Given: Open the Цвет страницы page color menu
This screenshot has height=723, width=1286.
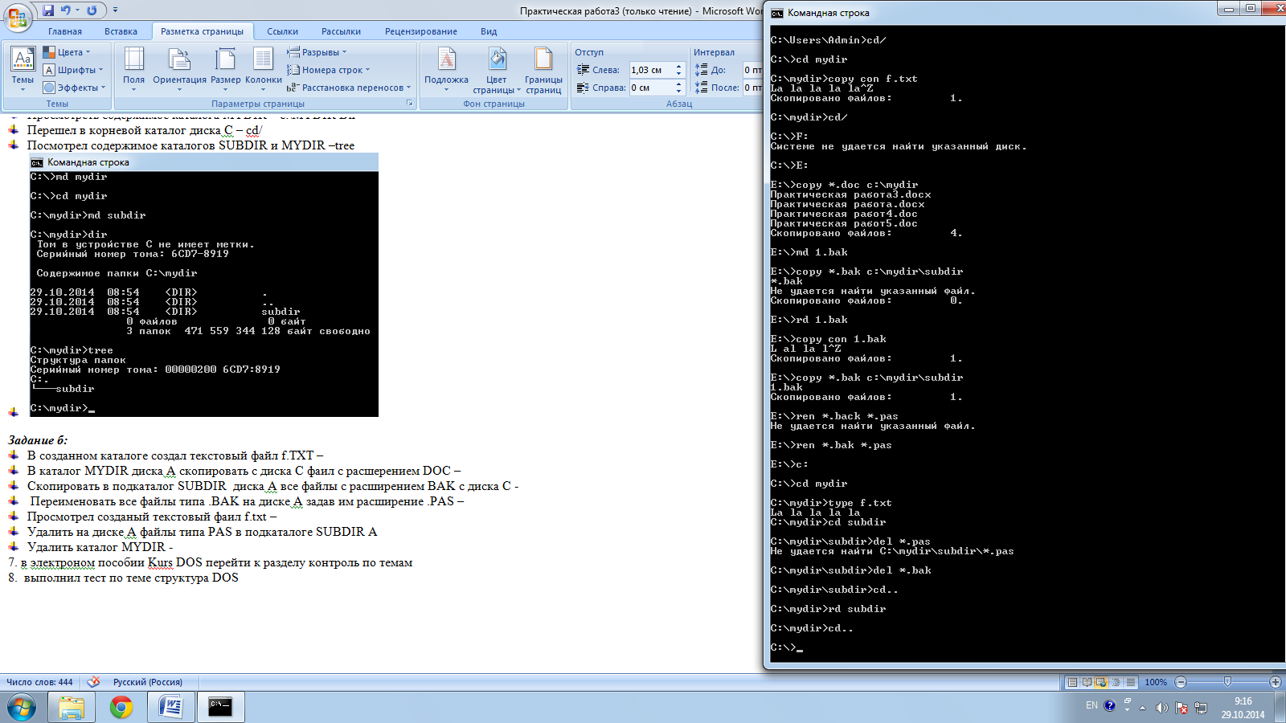Looking at the screenshot, I should click(497, 69).
